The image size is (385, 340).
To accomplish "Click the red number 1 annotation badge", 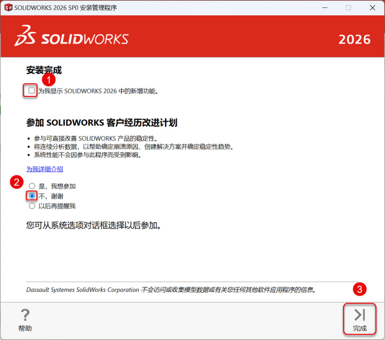I will click(48, 79).
